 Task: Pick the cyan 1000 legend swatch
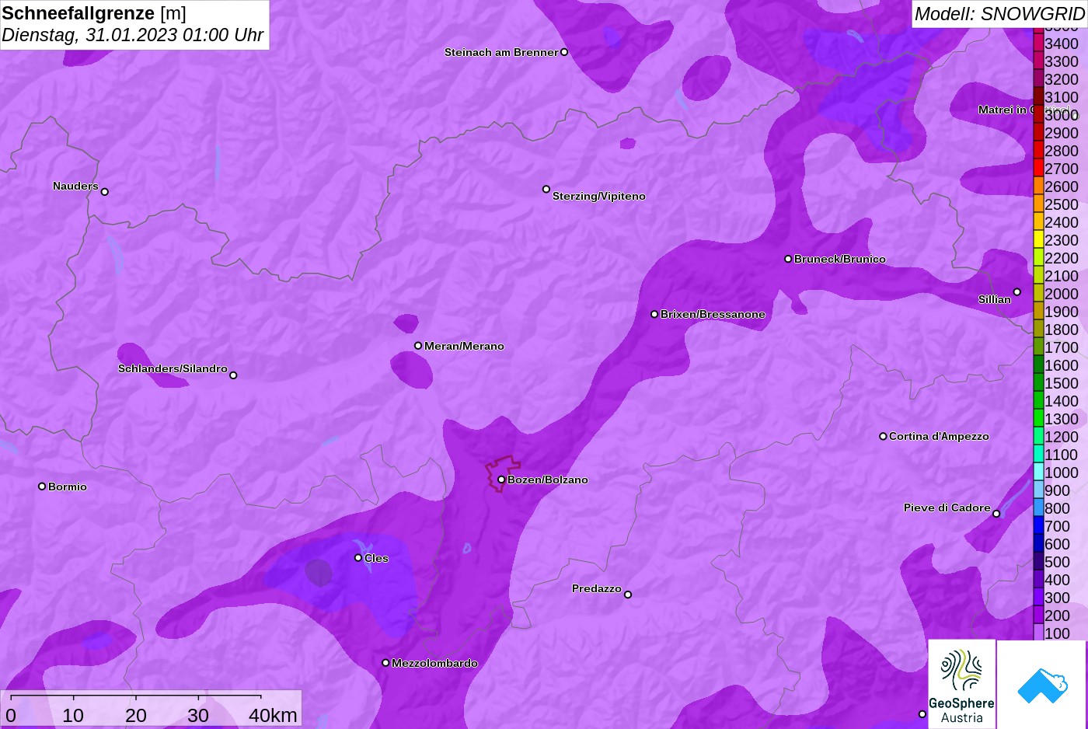click(1038, 472)
